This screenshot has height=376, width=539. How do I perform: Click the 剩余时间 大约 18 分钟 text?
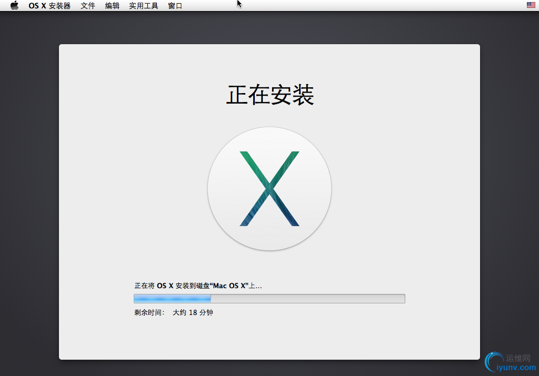174,312
